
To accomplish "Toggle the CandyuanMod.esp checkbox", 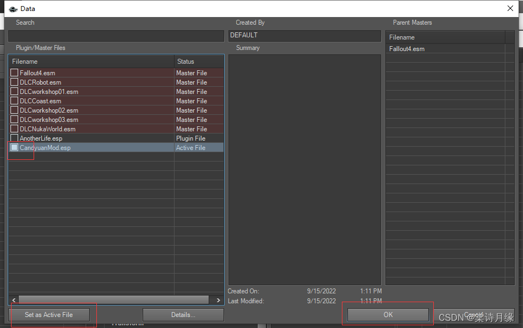I will click(14, 147).
